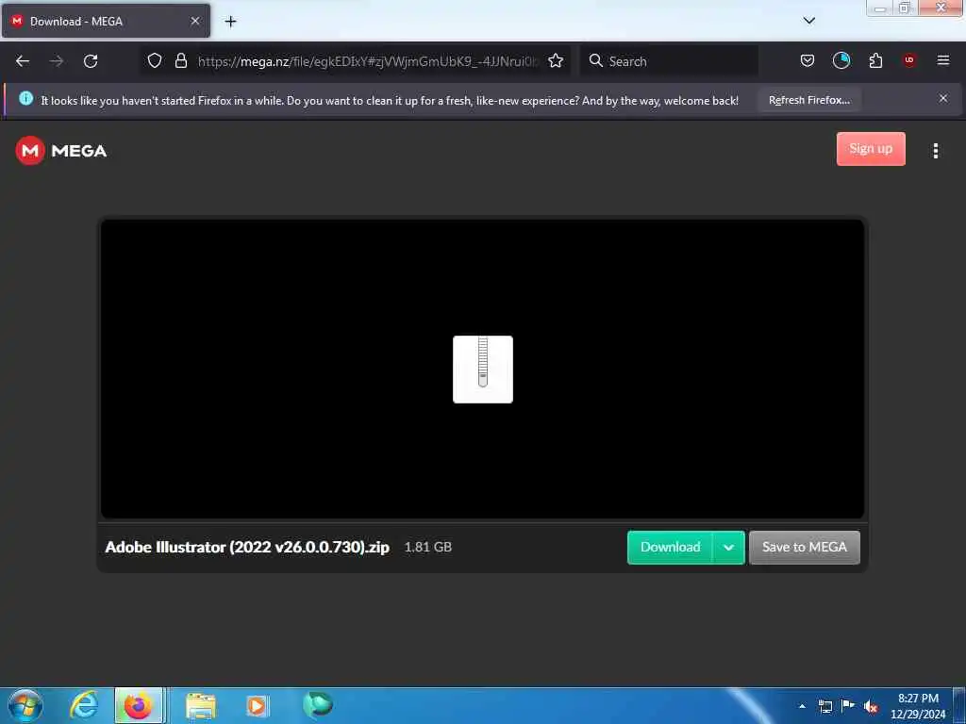
Task: Select the Adobe Illustrator zip file name
Action: (247, 548)
